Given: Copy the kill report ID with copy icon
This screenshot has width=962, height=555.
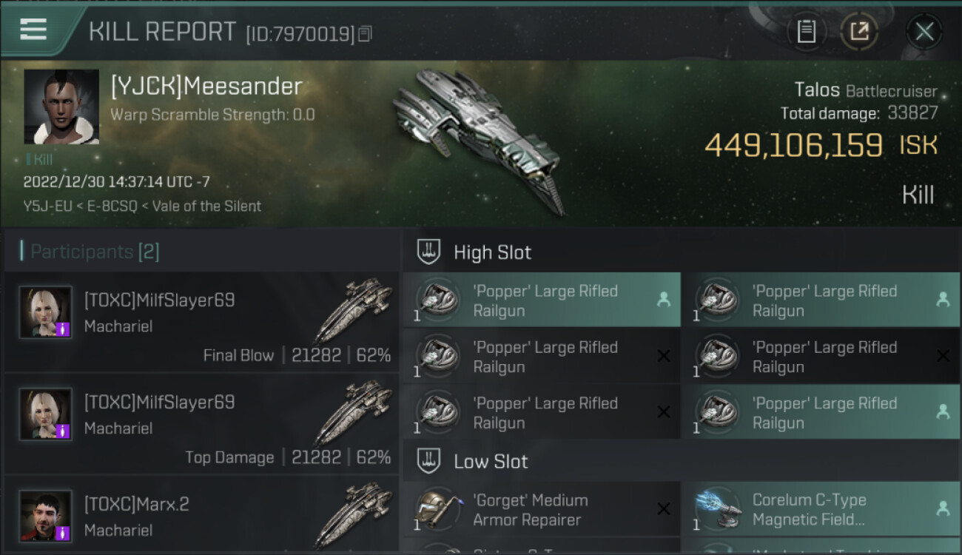Looking at the screenshot, I should (x=365, y=34).
